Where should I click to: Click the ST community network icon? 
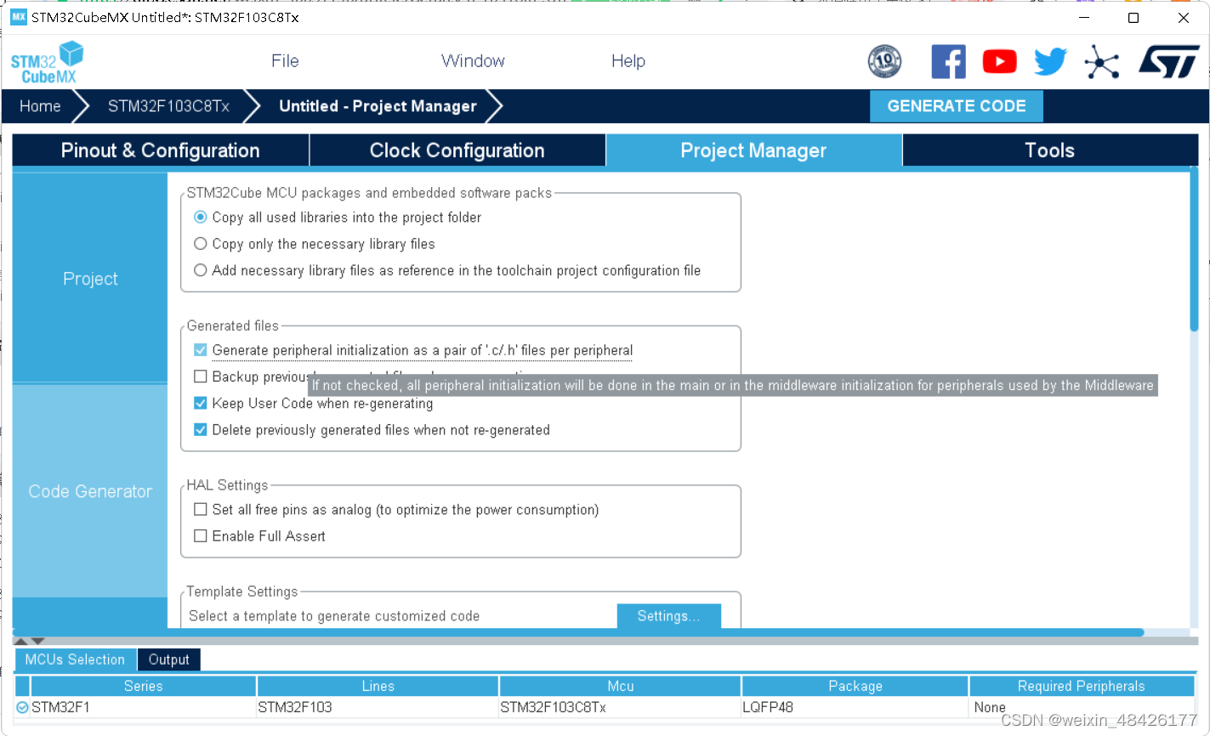click(x=1102, y=61)
